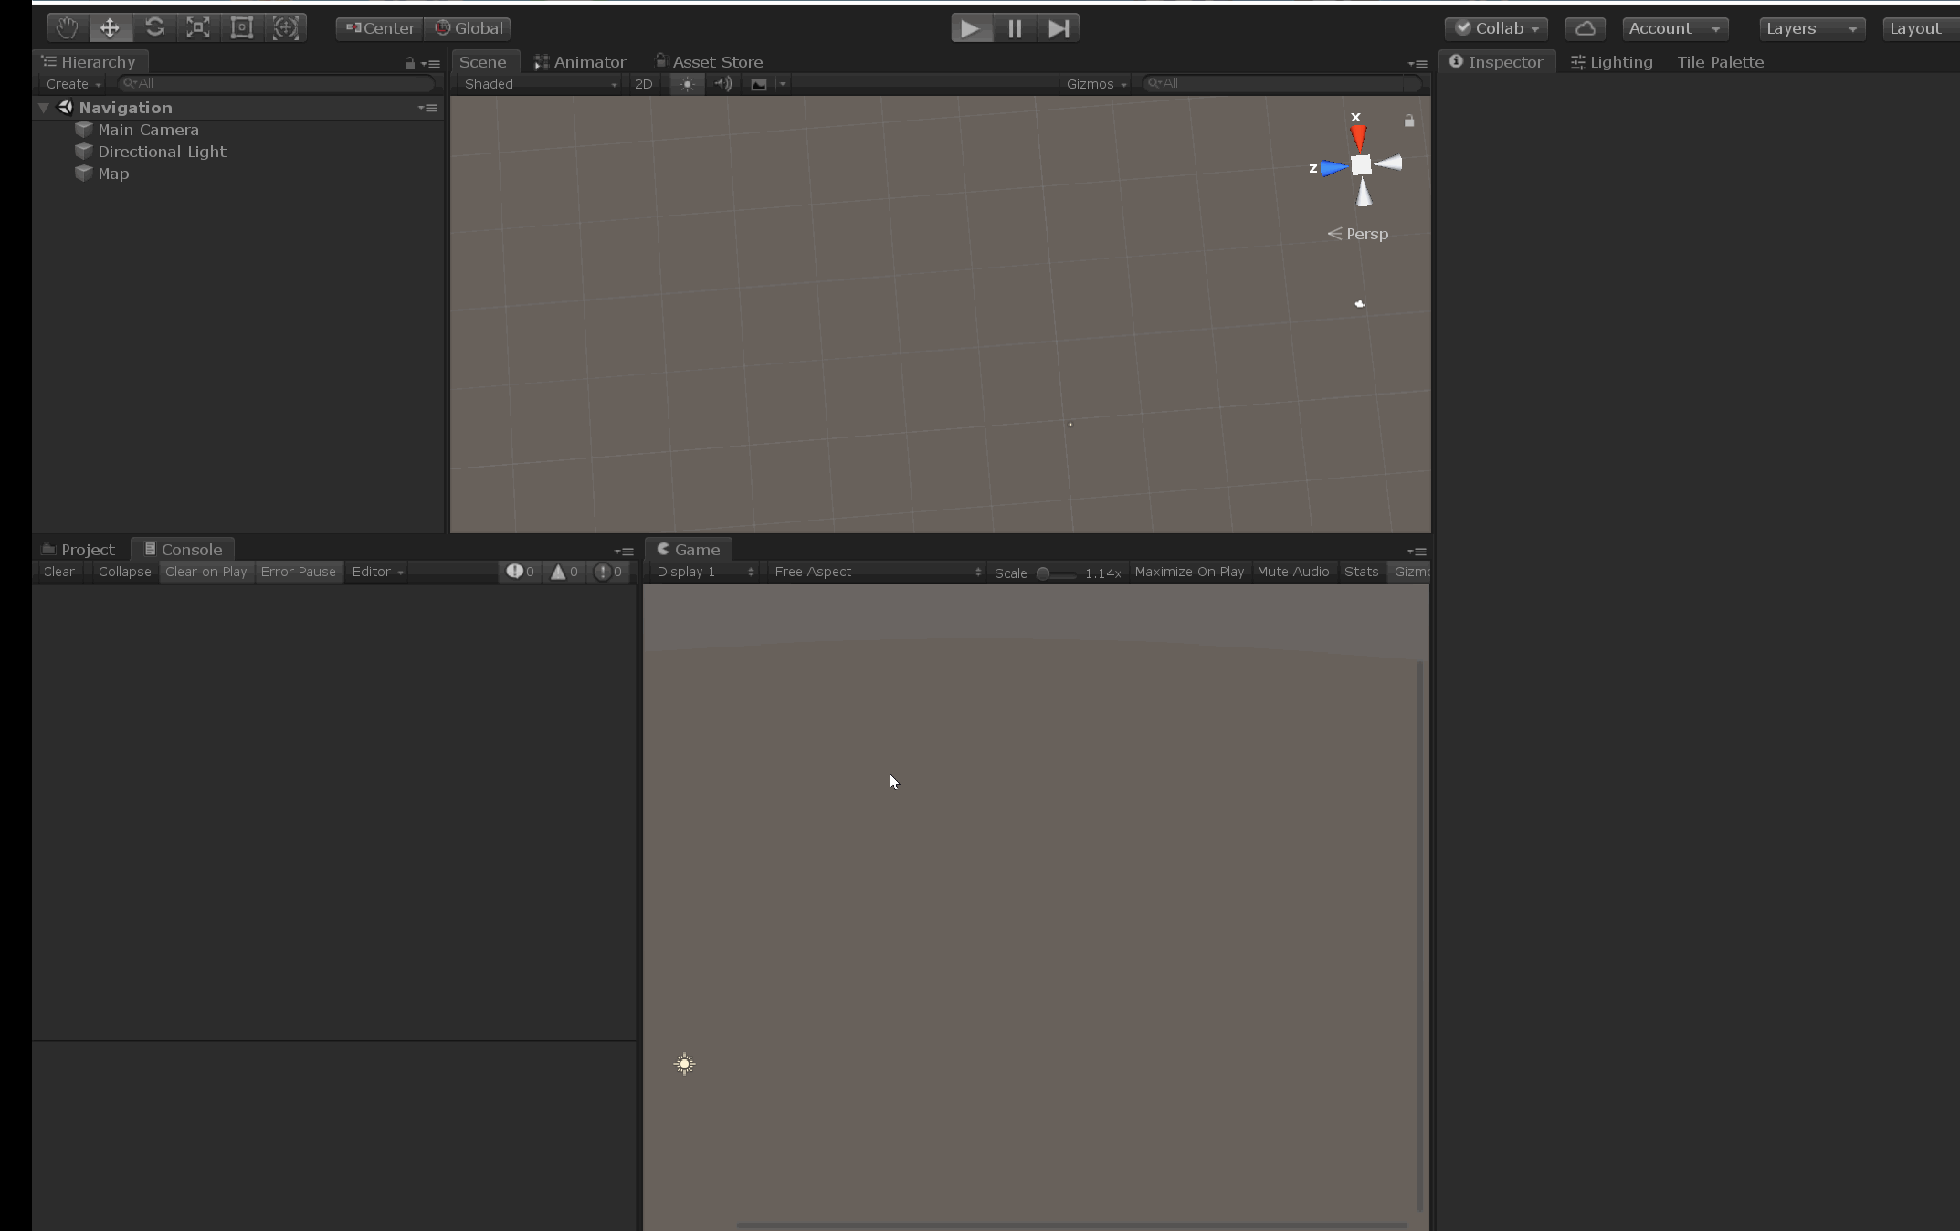This screenshot has width=1960, height=1231.
Task: Toggle Clear on Play in Console
Action: pos(205,572)
